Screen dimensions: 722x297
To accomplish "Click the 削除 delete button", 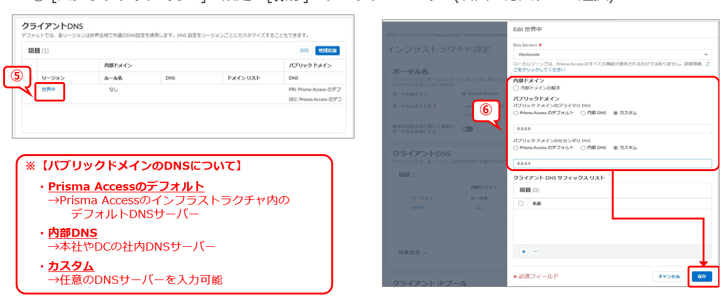I will point(303,50).
